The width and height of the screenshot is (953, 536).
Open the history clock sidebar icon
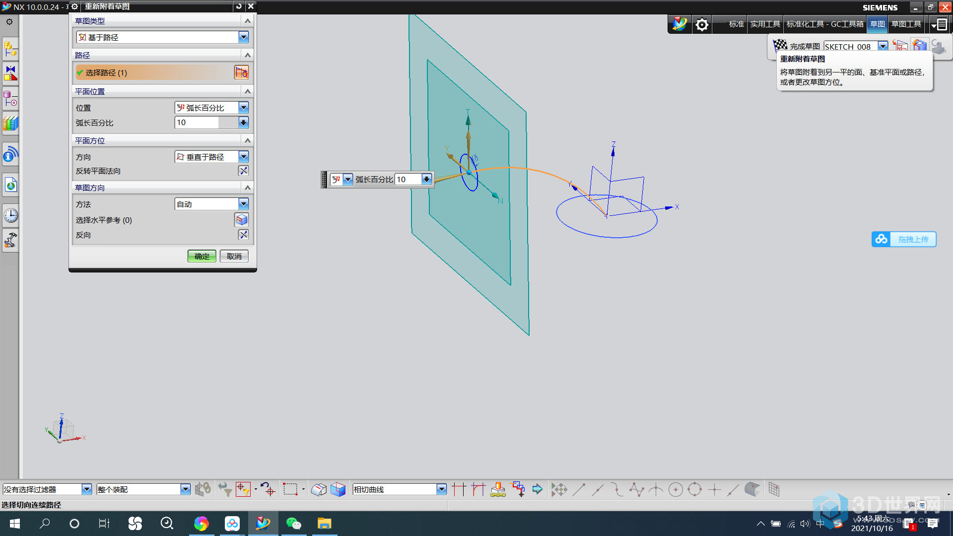pyautogui.click(x=10, y=215)
